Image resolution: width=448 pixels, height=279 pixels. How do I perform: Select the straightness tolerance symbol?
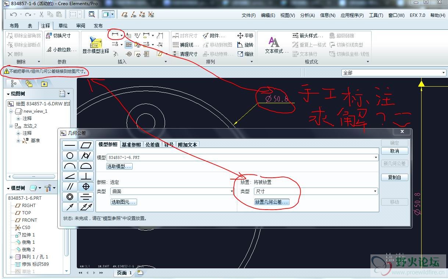click(x=70, y=145)
